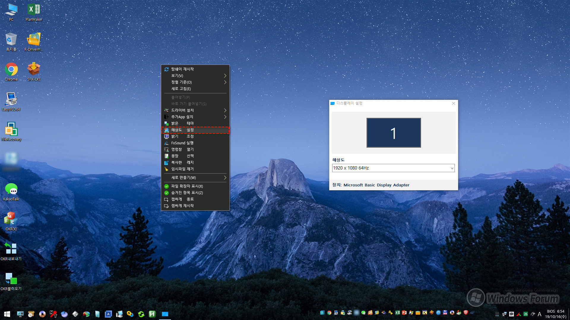Toggle 파일 확장자 표시(X) check item

click(x=195, y=186)
